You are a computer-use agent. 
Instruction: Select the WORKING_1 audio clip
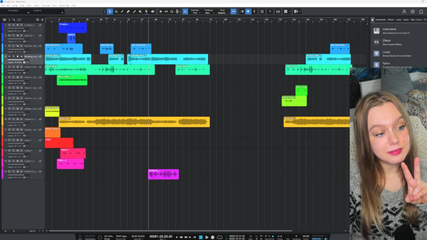click(x=163, y=174)
